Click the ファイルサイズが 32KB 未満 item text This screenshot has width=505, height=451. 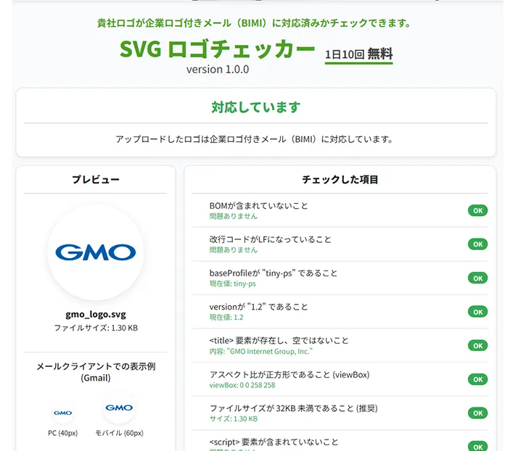pos(293,408)
